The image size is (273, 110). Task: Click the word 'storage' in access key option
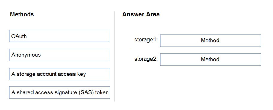click(24, 74)
